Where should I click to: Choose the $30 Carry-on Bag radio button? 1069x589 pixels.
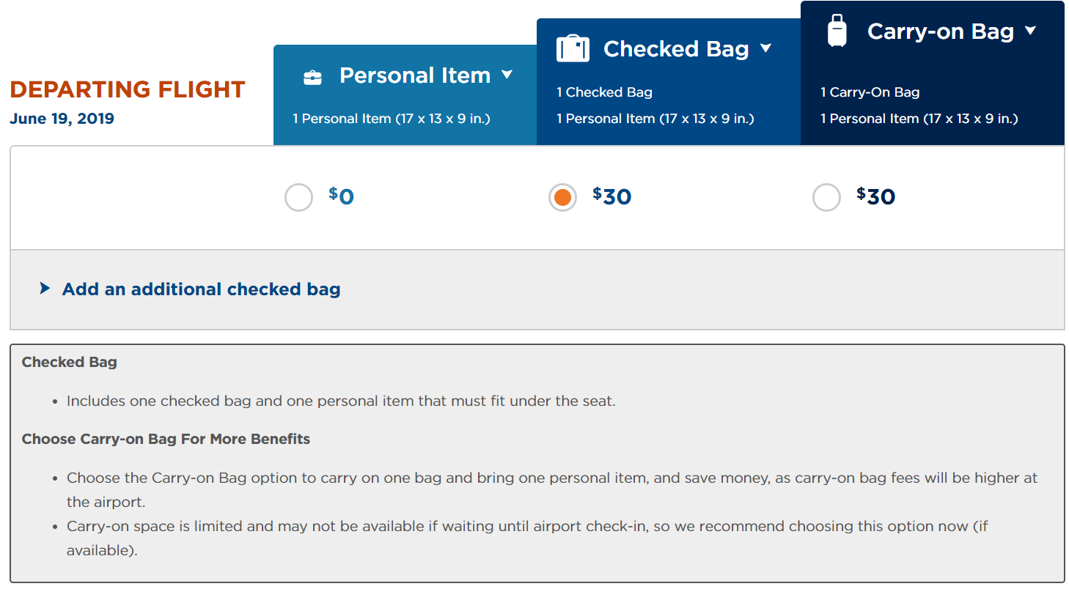tap(826, 197)
